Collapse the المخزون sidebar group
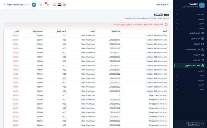This screenshot has width=207, height=128. pos(190,28)
